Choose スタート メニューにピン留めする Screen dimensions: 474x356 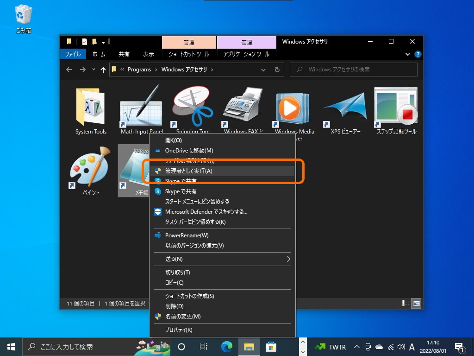click(x=222, y=201)
